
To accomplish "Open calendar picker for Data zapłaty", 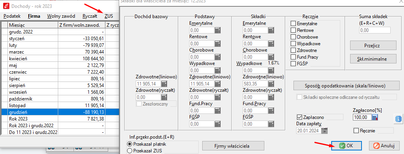I will [x=325, y=130].
